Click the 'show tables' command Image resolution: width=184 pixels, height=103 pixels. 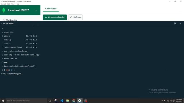coord(10,58)
